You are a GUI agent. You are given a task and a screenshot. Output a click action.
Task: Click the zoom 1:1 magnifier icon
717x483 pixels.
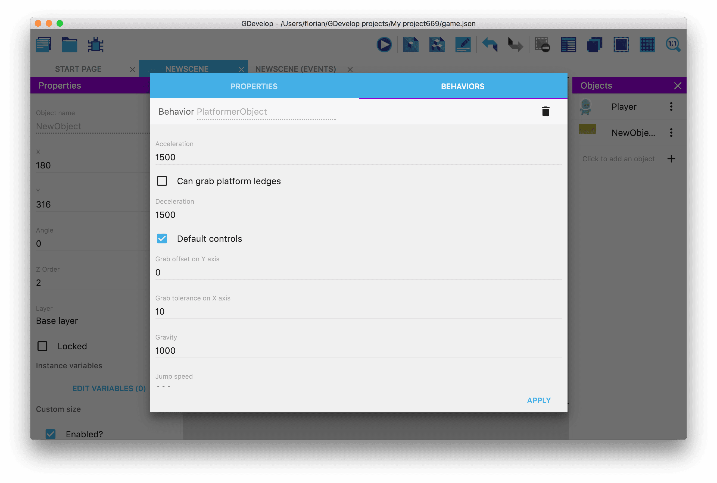point(673,45)
